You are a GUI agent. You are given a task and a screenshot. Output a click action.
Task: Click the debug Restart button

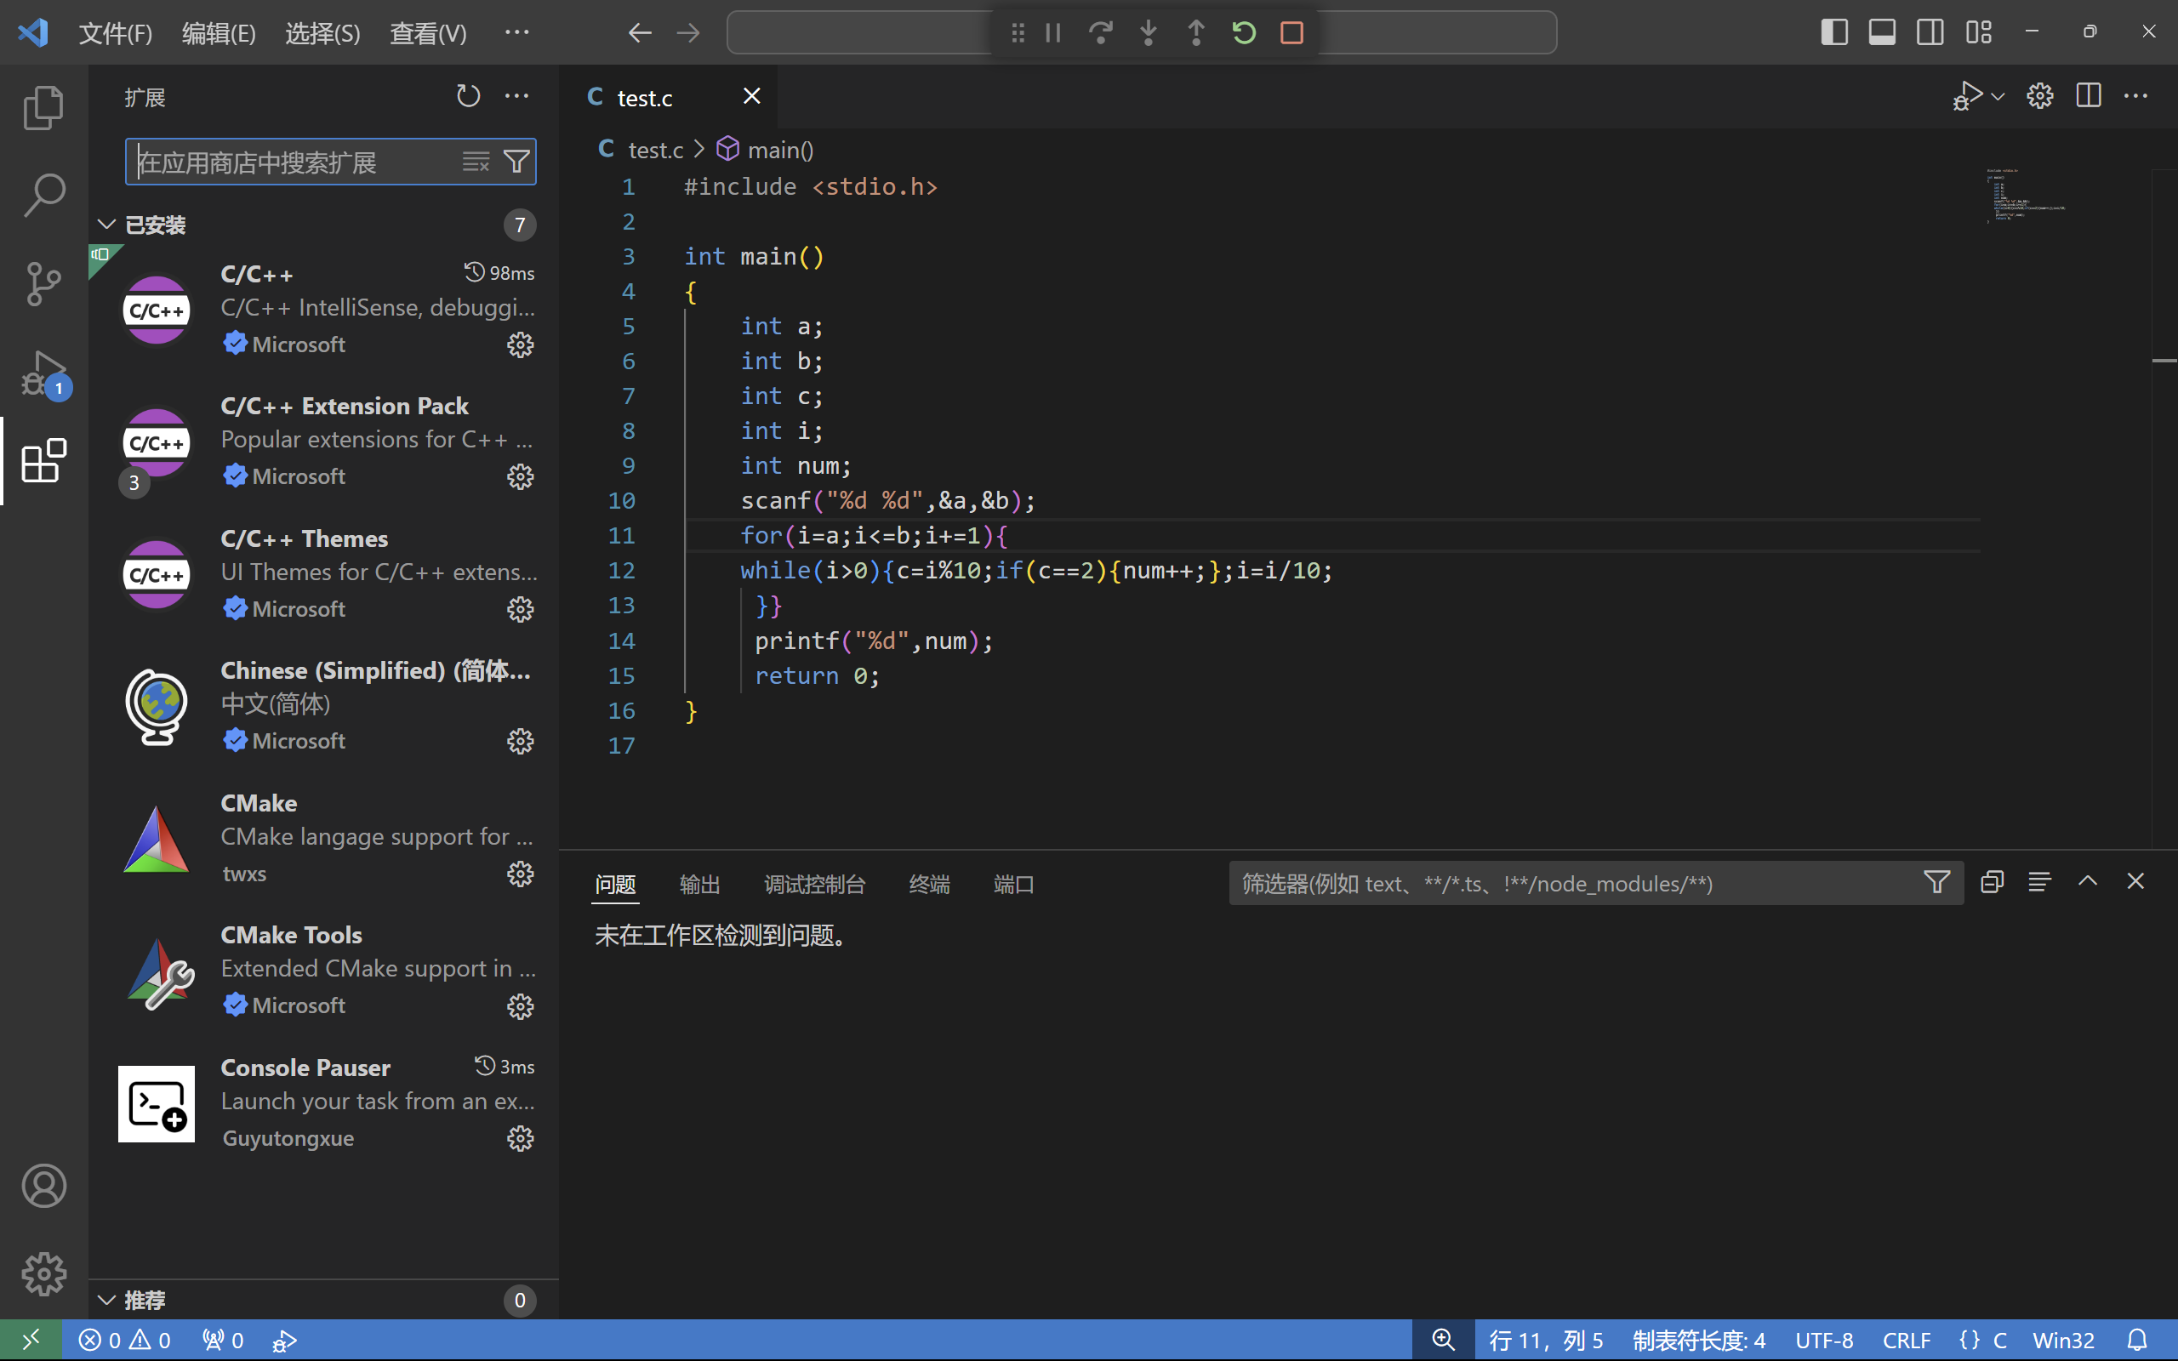tap(1244, 33)
